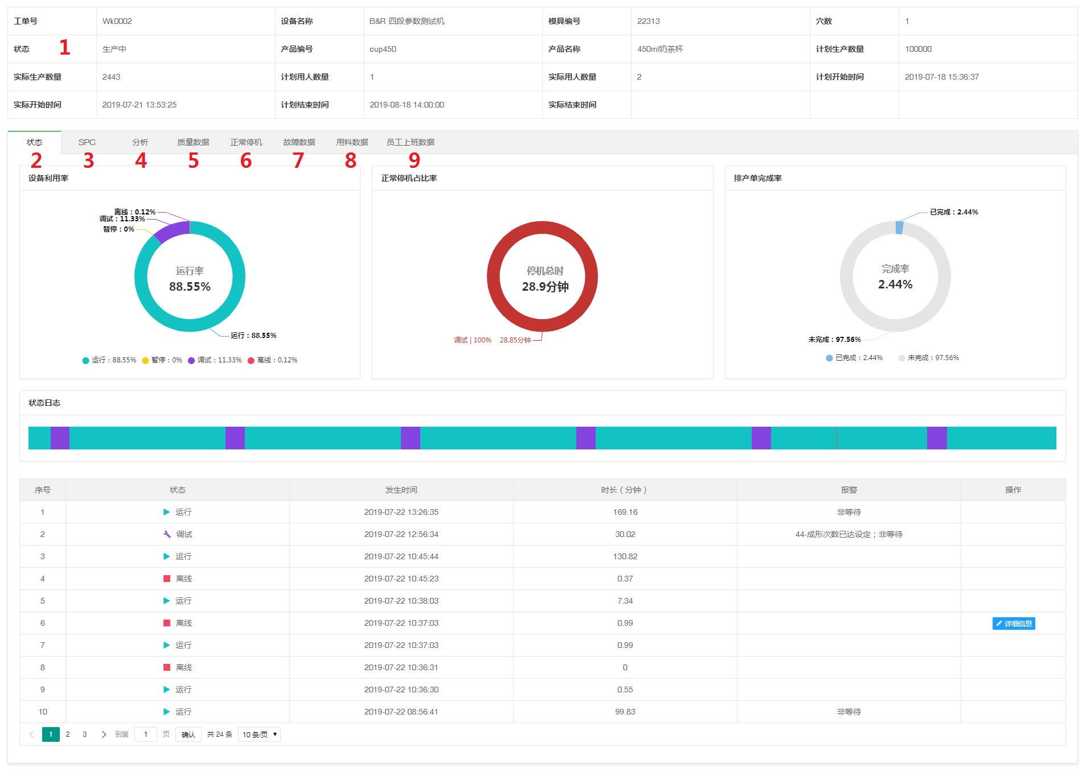The height and width of the screenshot is (772, 1086).
Task: Open the 10 条/页 page size dropdown
Action: pos(259,734)
